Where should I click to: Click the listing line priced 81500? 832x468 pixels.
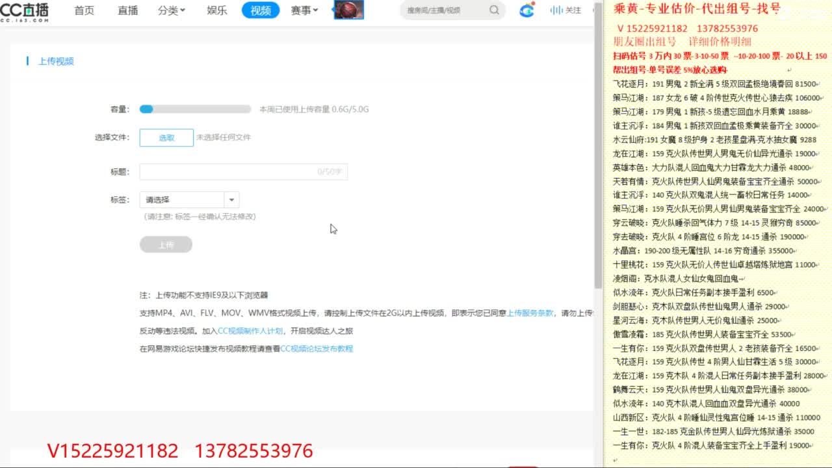(716, 84)
